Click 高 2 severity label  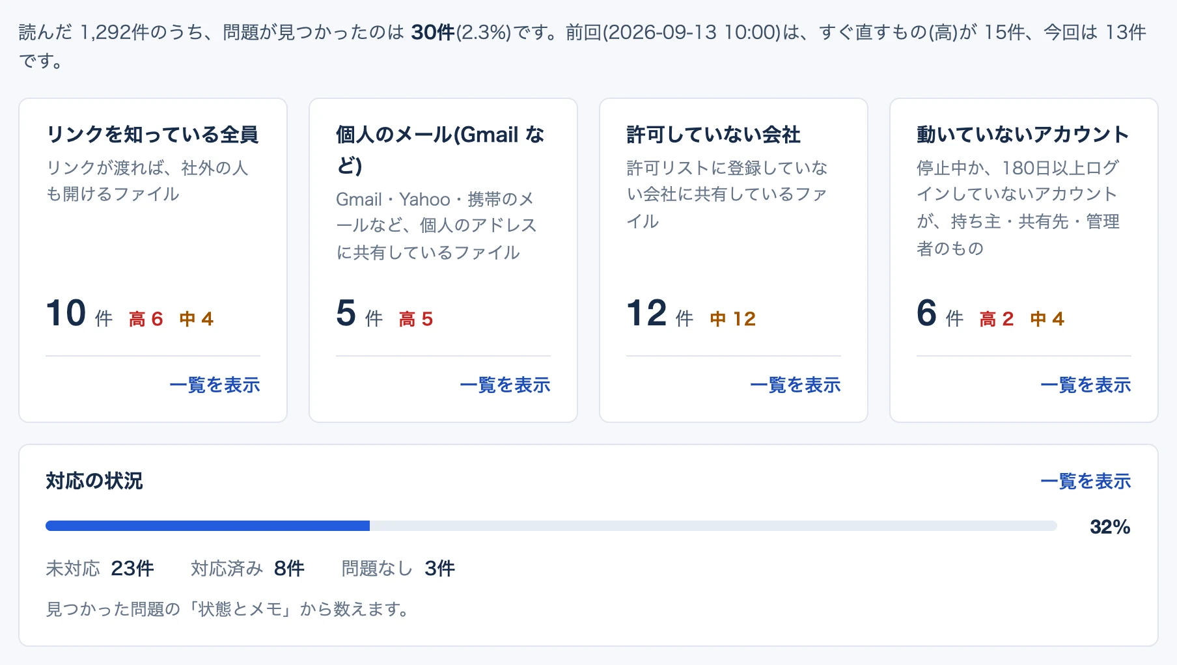(x=997, y=319)
